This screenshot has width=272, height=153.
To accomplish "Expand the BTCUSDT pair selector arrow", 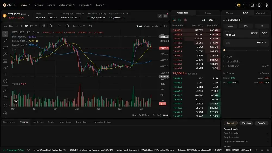I will click(x=29, y=16).
